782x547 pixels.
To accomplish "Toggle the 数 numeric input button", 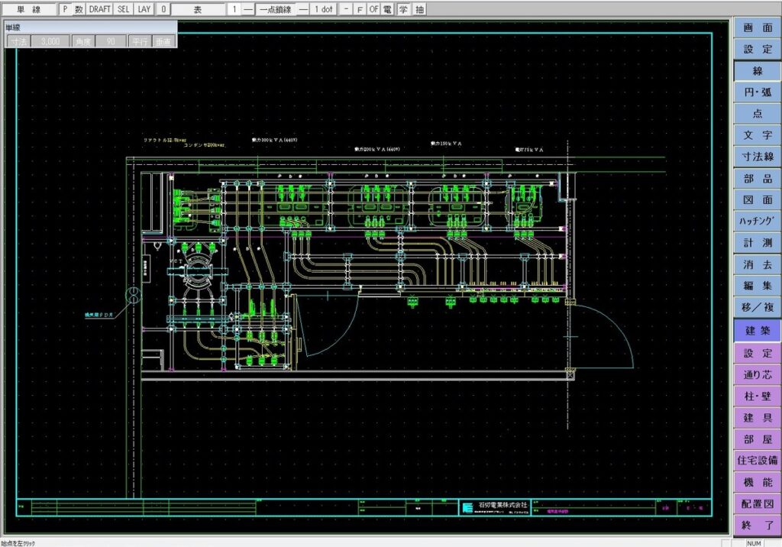I will 79,9.
